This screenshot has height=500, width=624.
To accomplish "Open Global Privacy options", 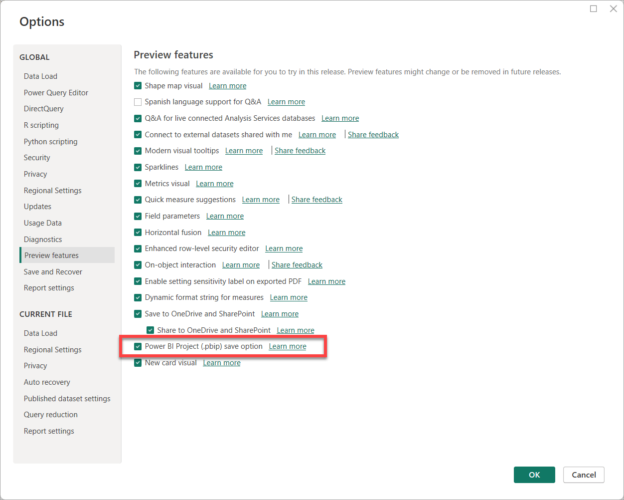I will pyautogui.click(x=35, y=174).
